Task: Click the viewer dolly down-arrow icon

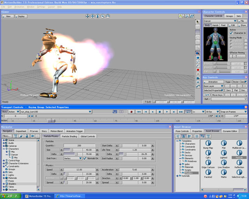Action: (98, 16)
